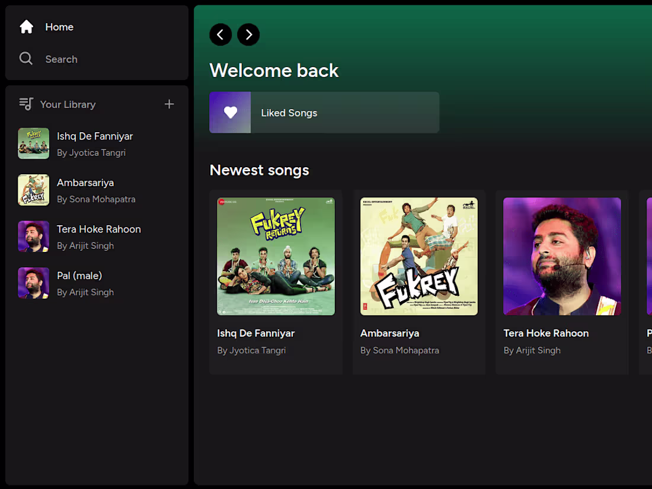Click the Arijit Singh photo on Tera Hoke Rahoon

coord(562,255)
